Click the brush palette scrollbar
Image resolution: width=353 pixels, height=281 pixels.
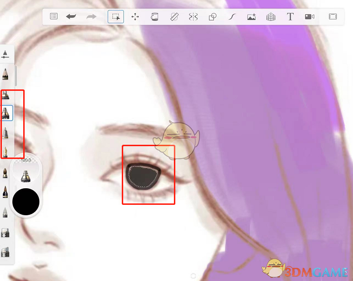16,76
